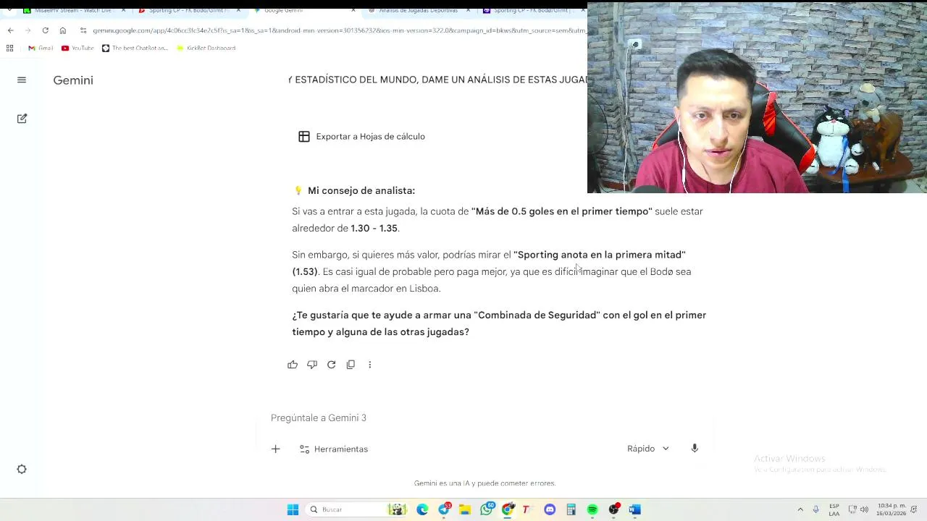Open WhatsApp from the taskbar
Screen dimensions: 927x521
click(487, 509)
